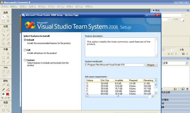Select the Lasso tool in Fireworks
The height and width of the screenshot is (113, 190).
[x=8, y=30]
